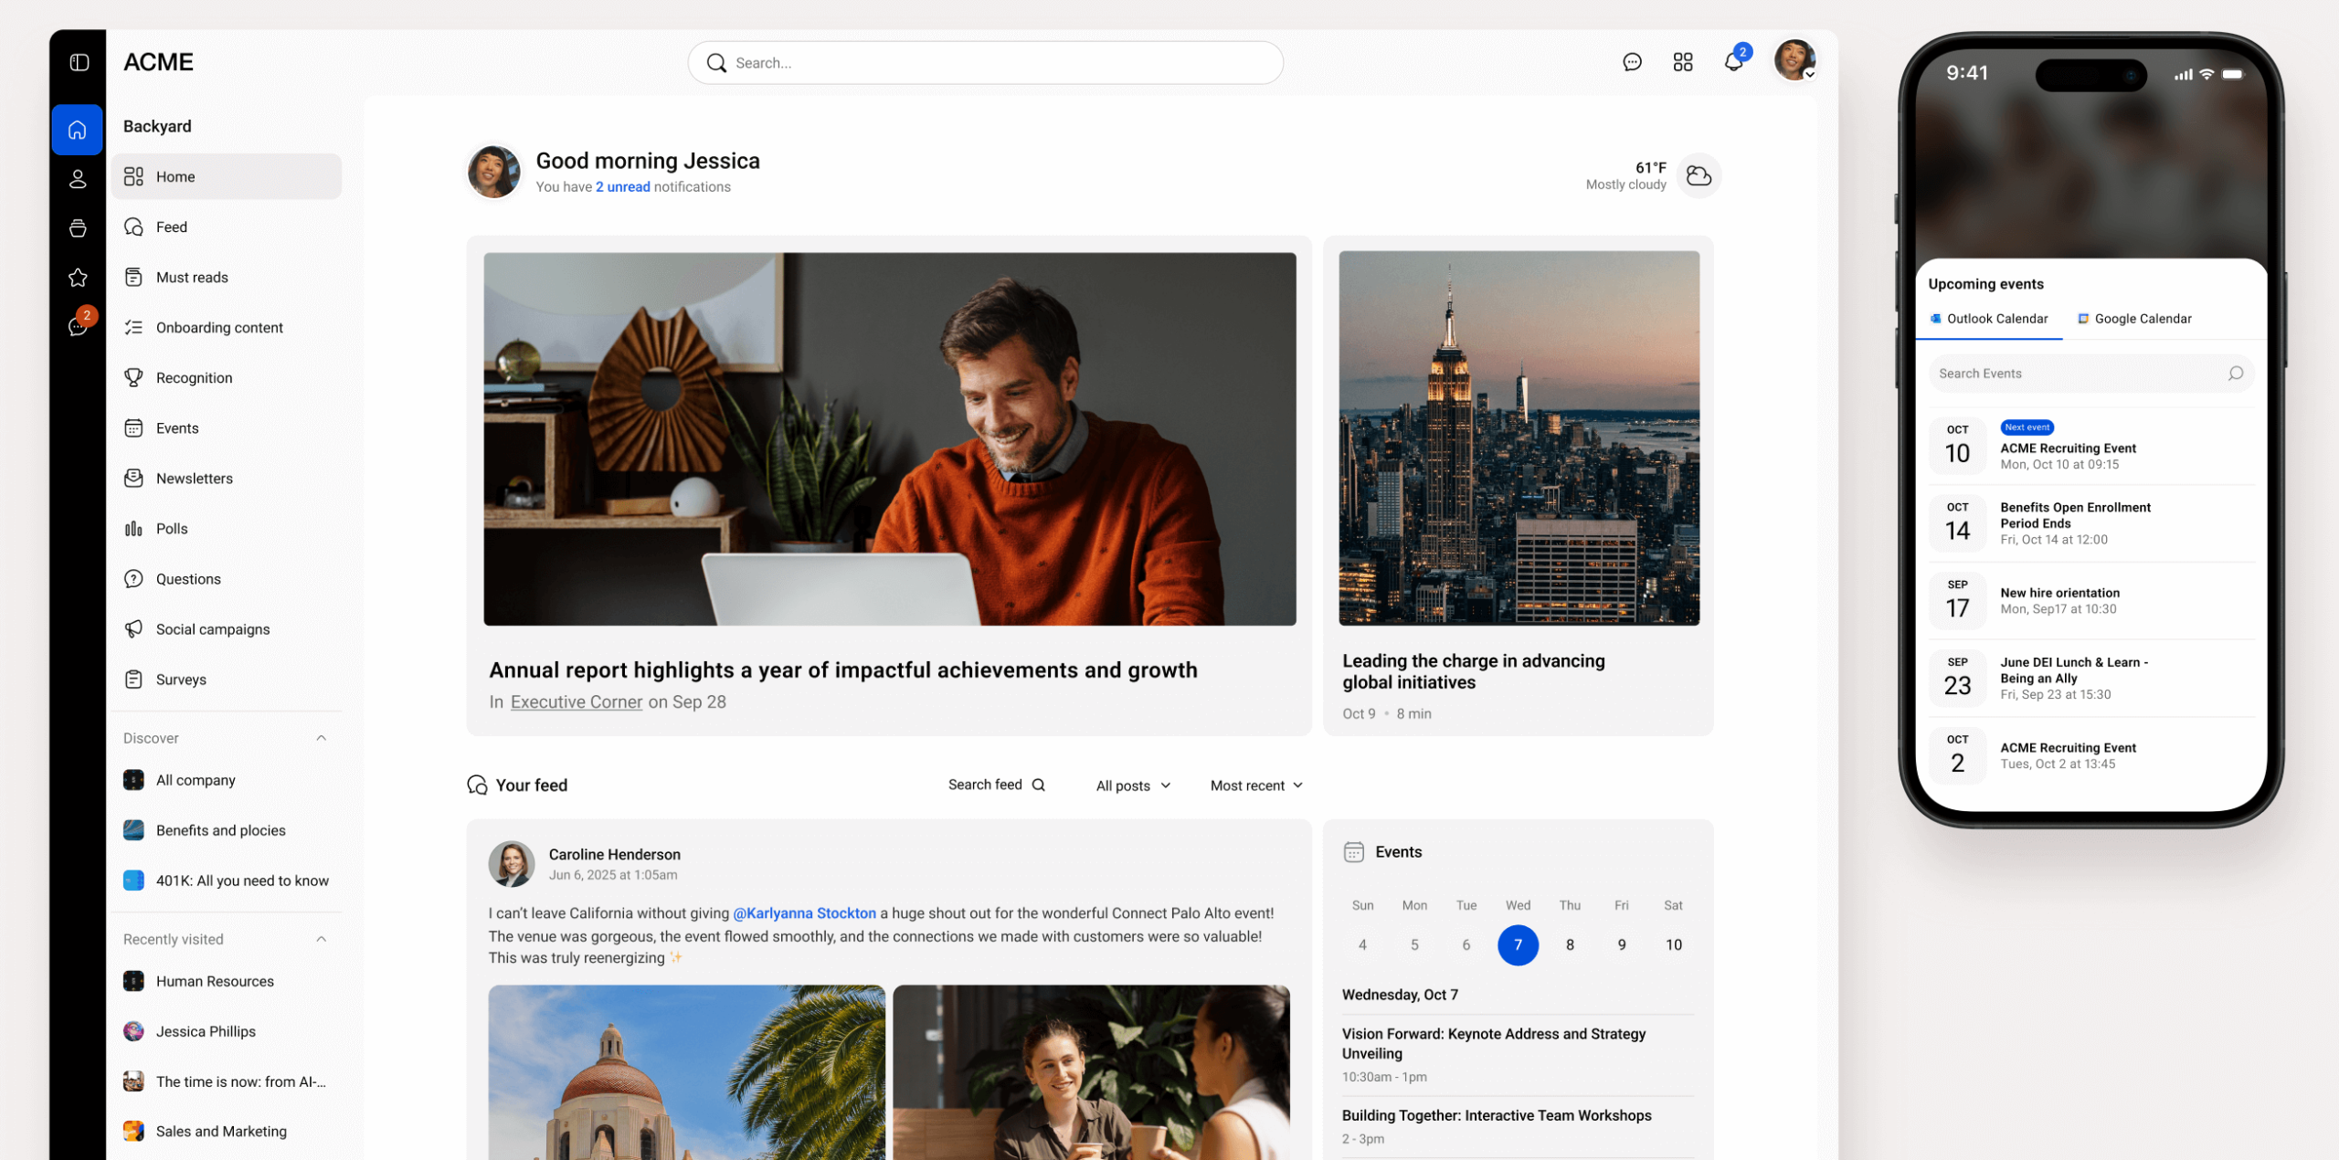Open the New York skyline article image
This screenshot has width=2339, height=1160.
pos(1519,438)
